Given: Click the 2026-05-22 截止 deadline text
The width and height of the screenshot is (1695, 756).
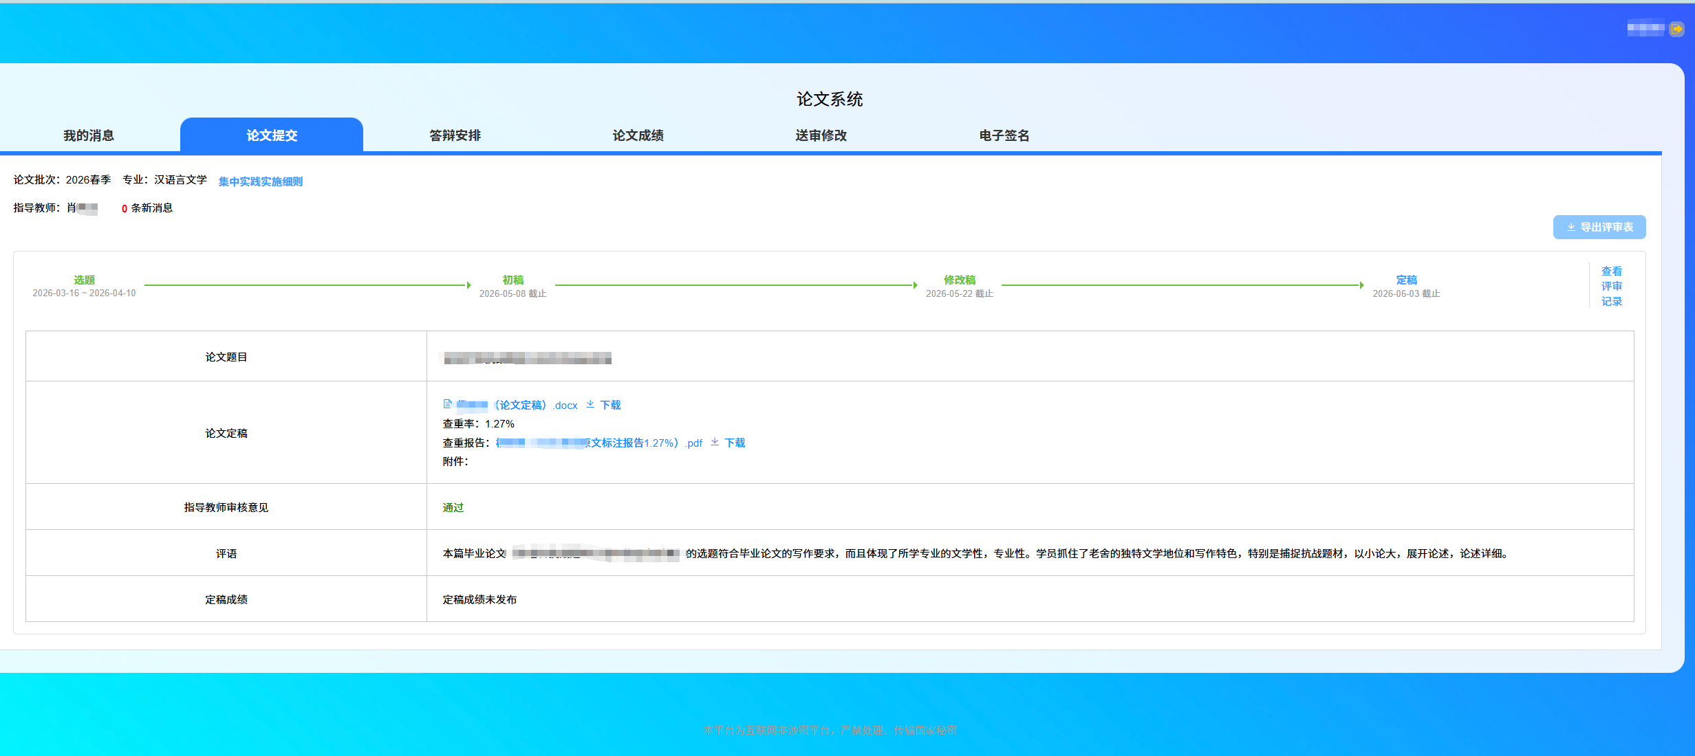Looking at the screenshot, I should click(x=960, y=293).
